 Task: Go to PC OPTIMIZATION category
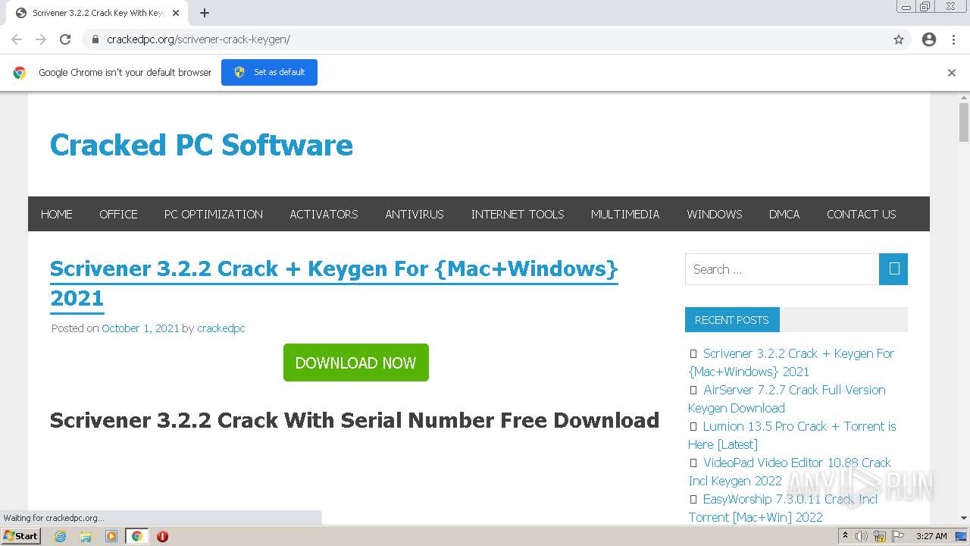point(214,214)
